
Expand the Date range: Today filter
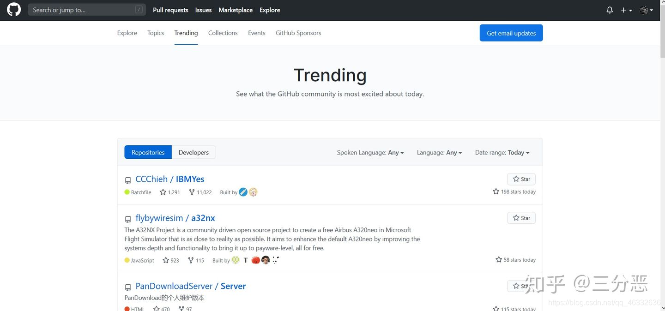coord(502,152)
